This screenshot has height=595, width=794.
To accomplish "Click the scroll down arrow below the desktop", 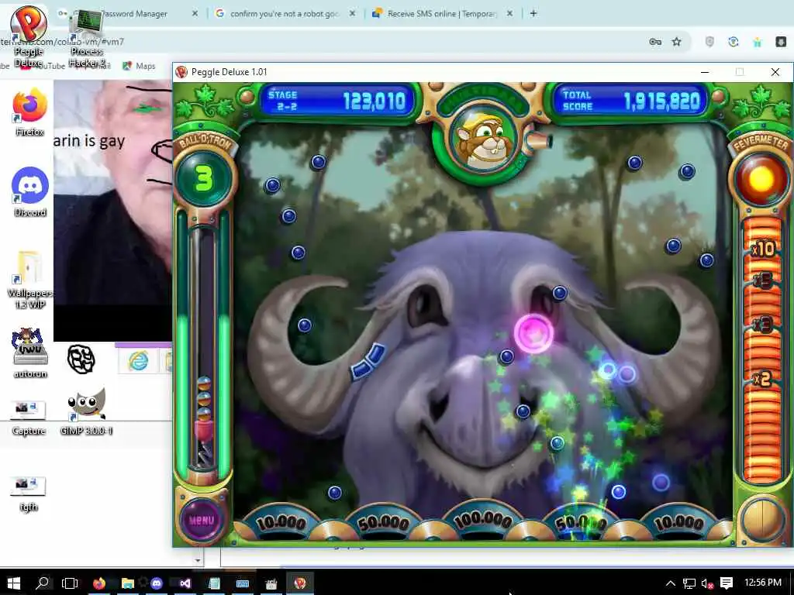I will [x=198, y=560].
